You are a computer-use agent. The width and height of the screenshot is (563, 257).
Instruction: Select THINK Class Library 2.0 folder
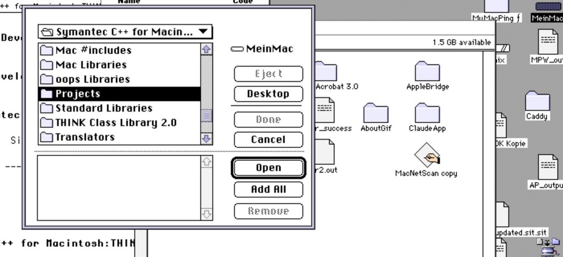coord(119,122)
